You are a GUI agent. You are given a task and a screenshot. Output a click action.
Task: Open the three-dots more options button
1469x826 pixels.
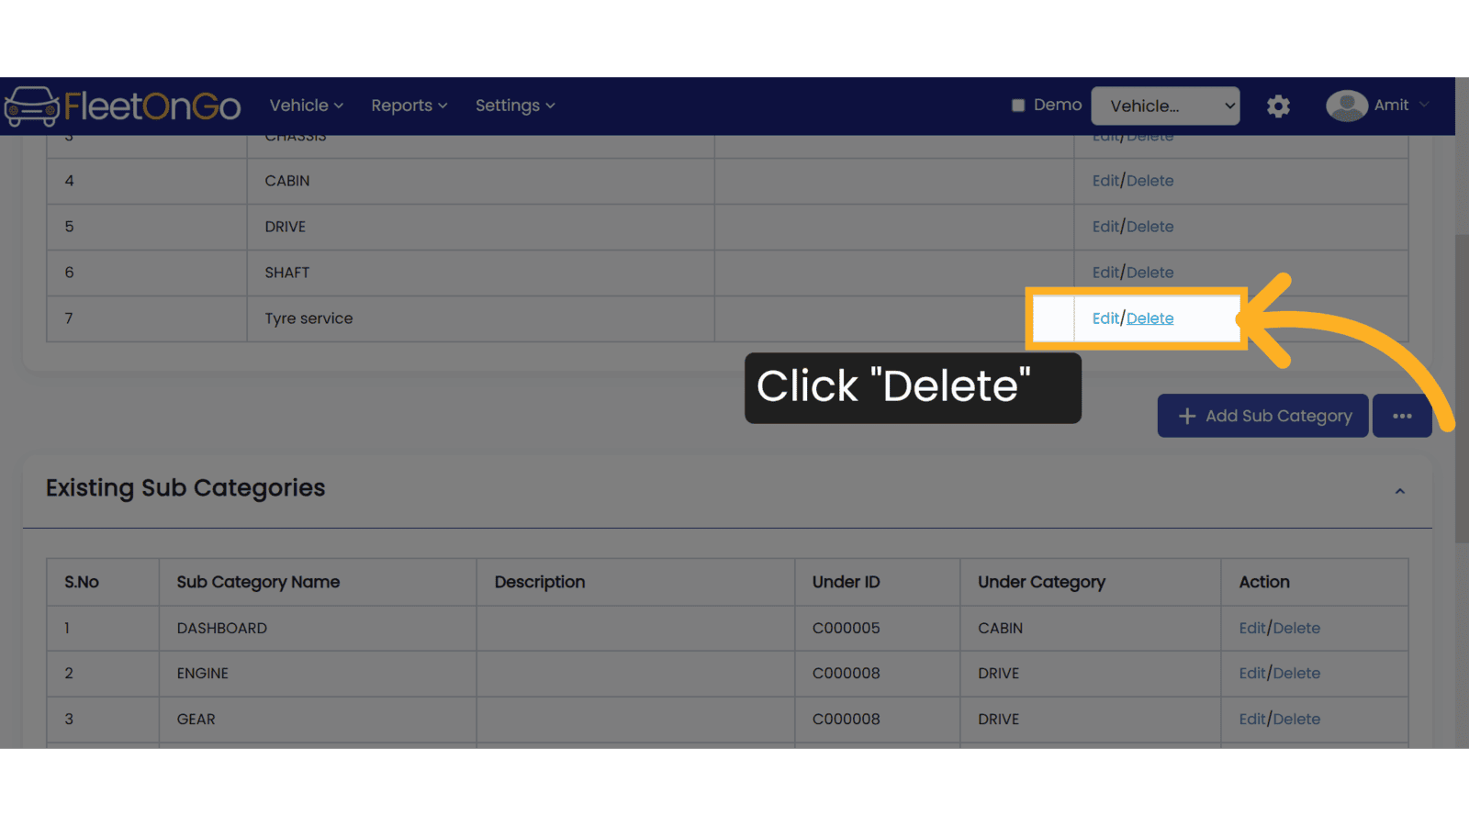[1402, 416]
